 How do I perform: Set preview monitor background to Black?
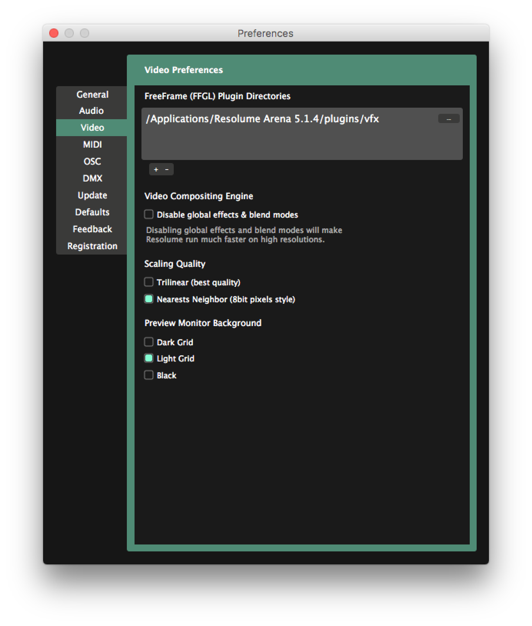[x=149, y=375]
